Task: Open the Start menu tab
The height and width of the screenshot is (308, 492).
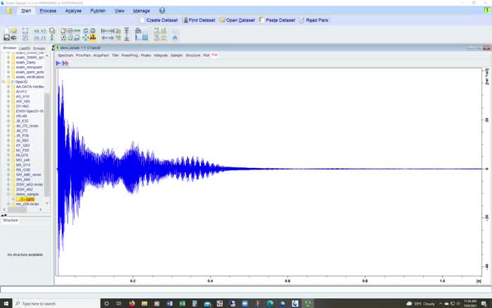Action: click(x=26, y=11)
